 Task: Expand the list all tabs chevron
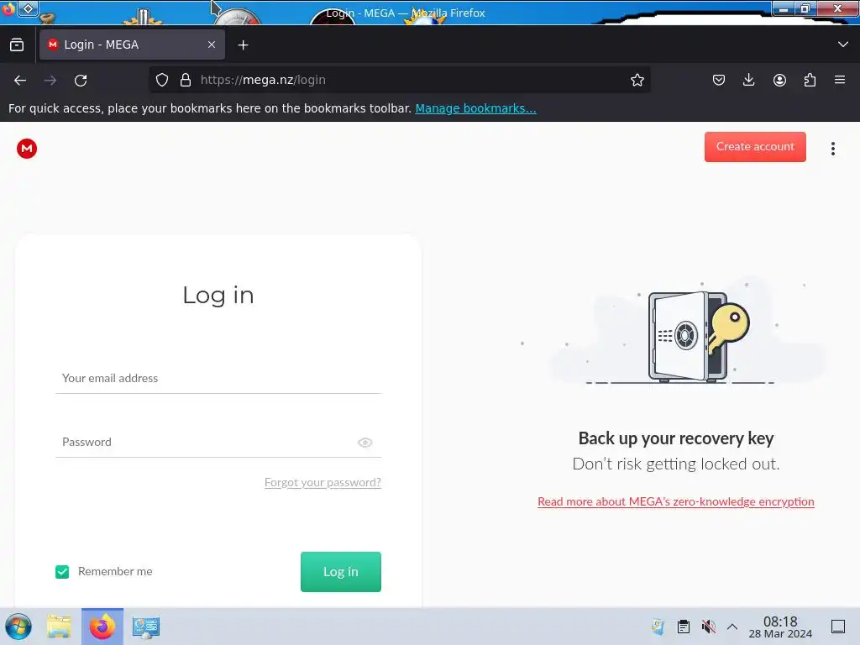(x=843, y=45)
